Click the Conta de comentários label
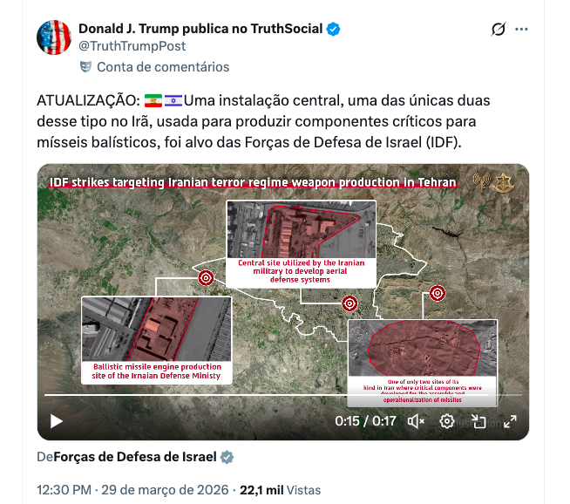The width and height of the screenshot is (570, 504). (163, 67)
